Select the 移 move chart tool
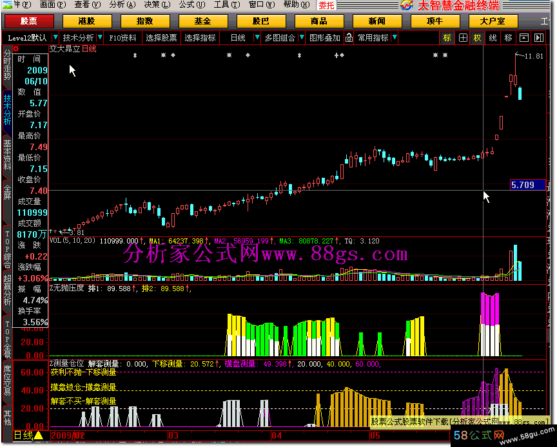 tap(508, 37)
